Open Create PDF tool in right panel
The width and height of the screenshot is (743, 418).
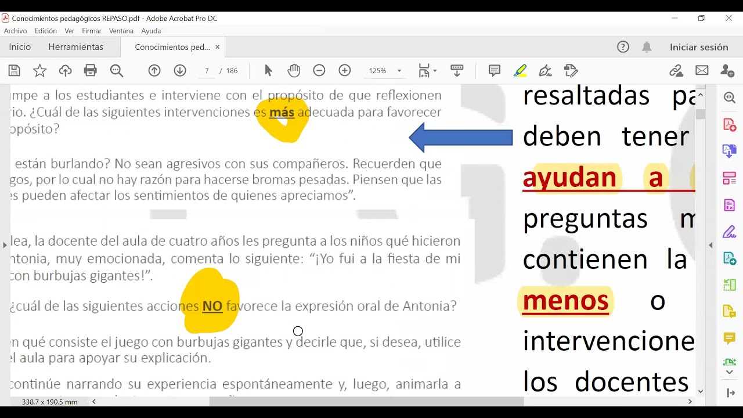pyautogui.click(x=730, y=125)
